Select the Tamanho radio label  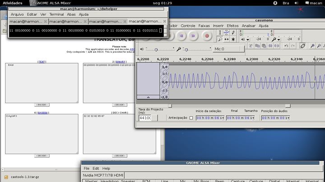coord(251,111)
